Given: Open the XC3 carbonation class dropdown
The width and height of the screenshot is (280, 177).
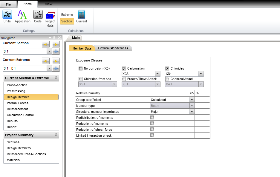Looking at the screenshot, I should [x=157, y=74].
